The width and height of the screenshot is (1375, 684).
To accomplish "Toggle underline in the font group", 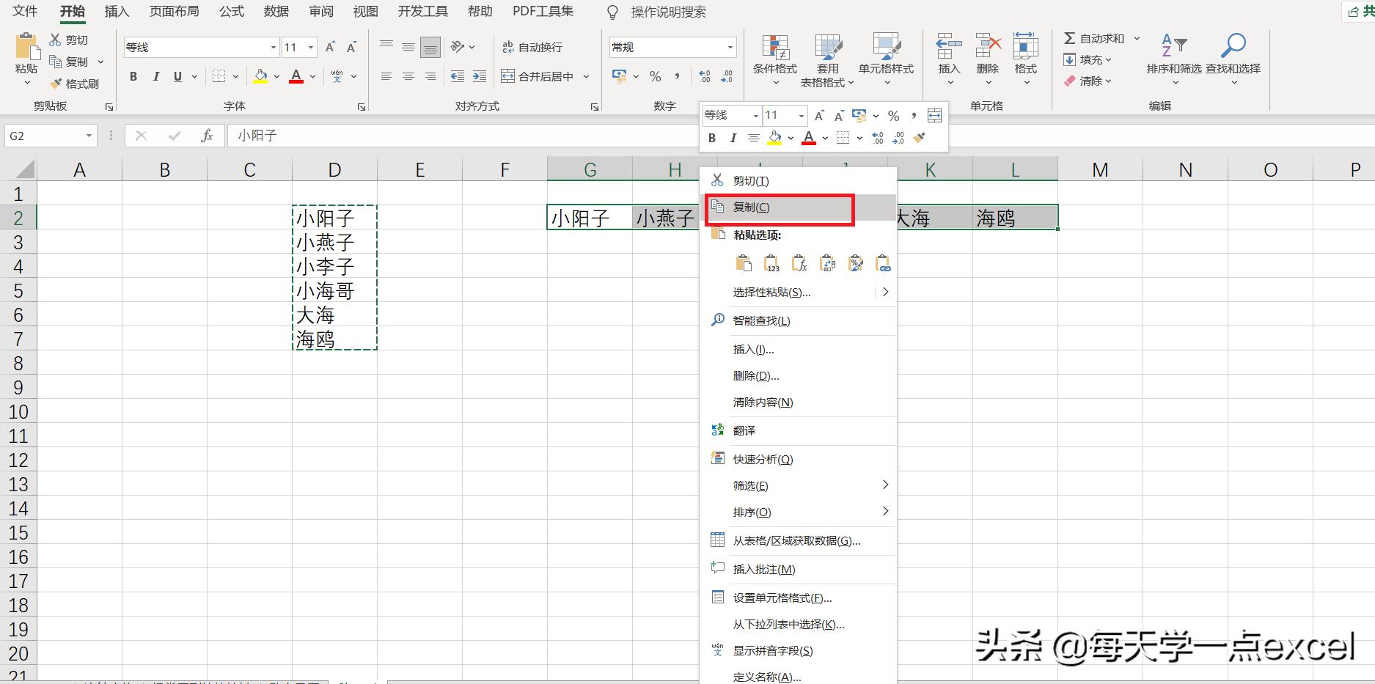I will point(177,76).
